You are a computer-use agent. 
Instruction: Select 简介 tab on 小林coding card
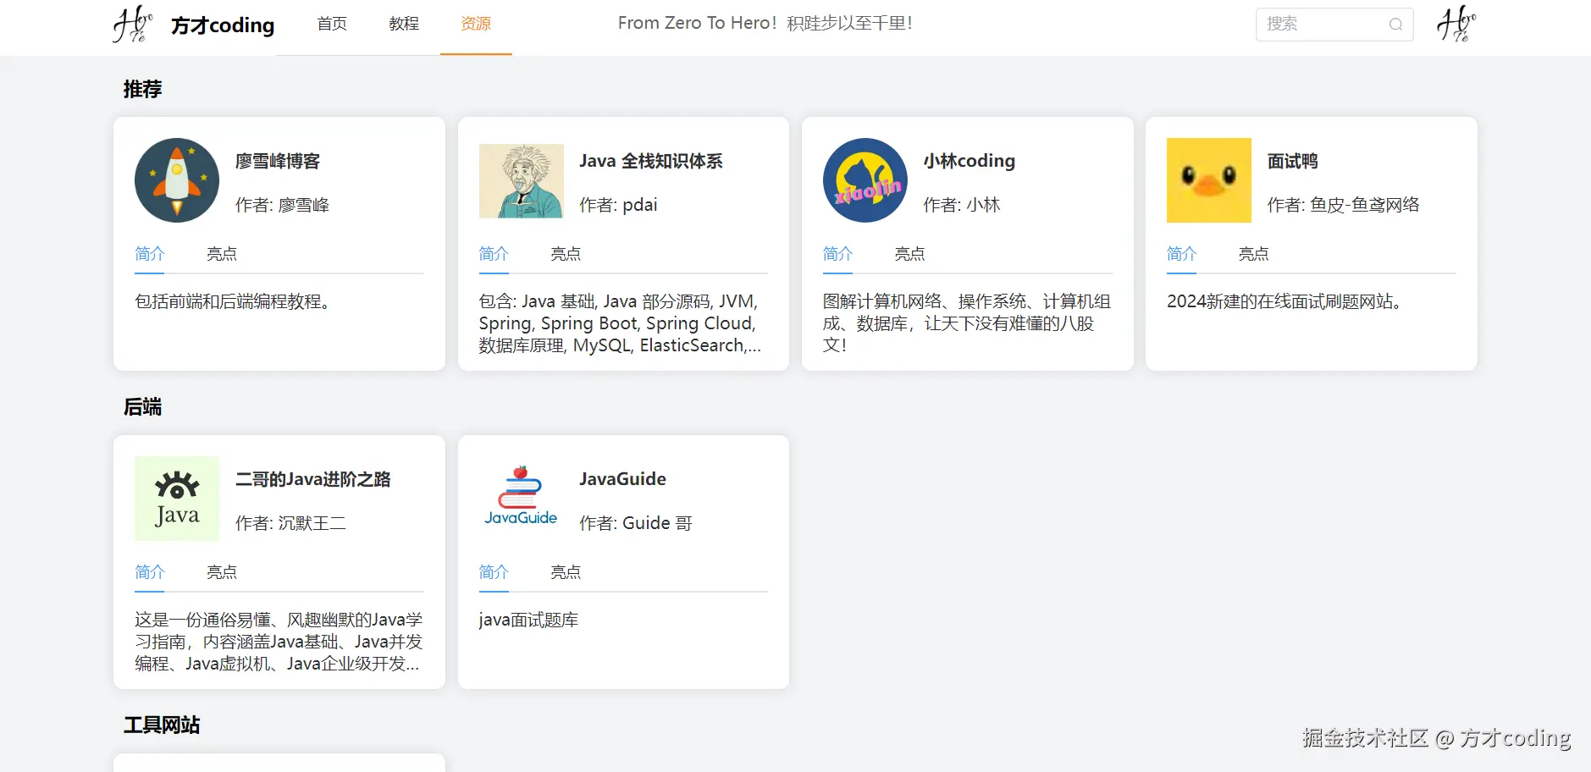click(838, 254)
